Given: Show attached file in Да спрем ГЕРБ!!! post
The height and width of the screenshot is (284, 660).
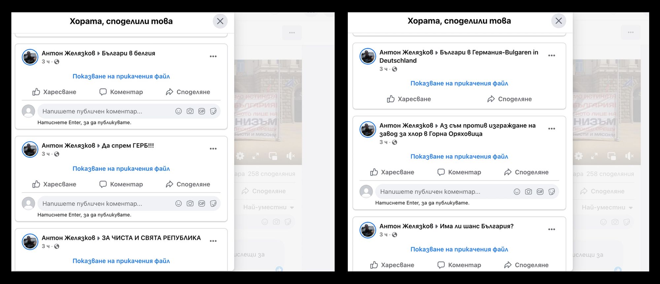Looking at the screenshot, I should pos(121,169).
